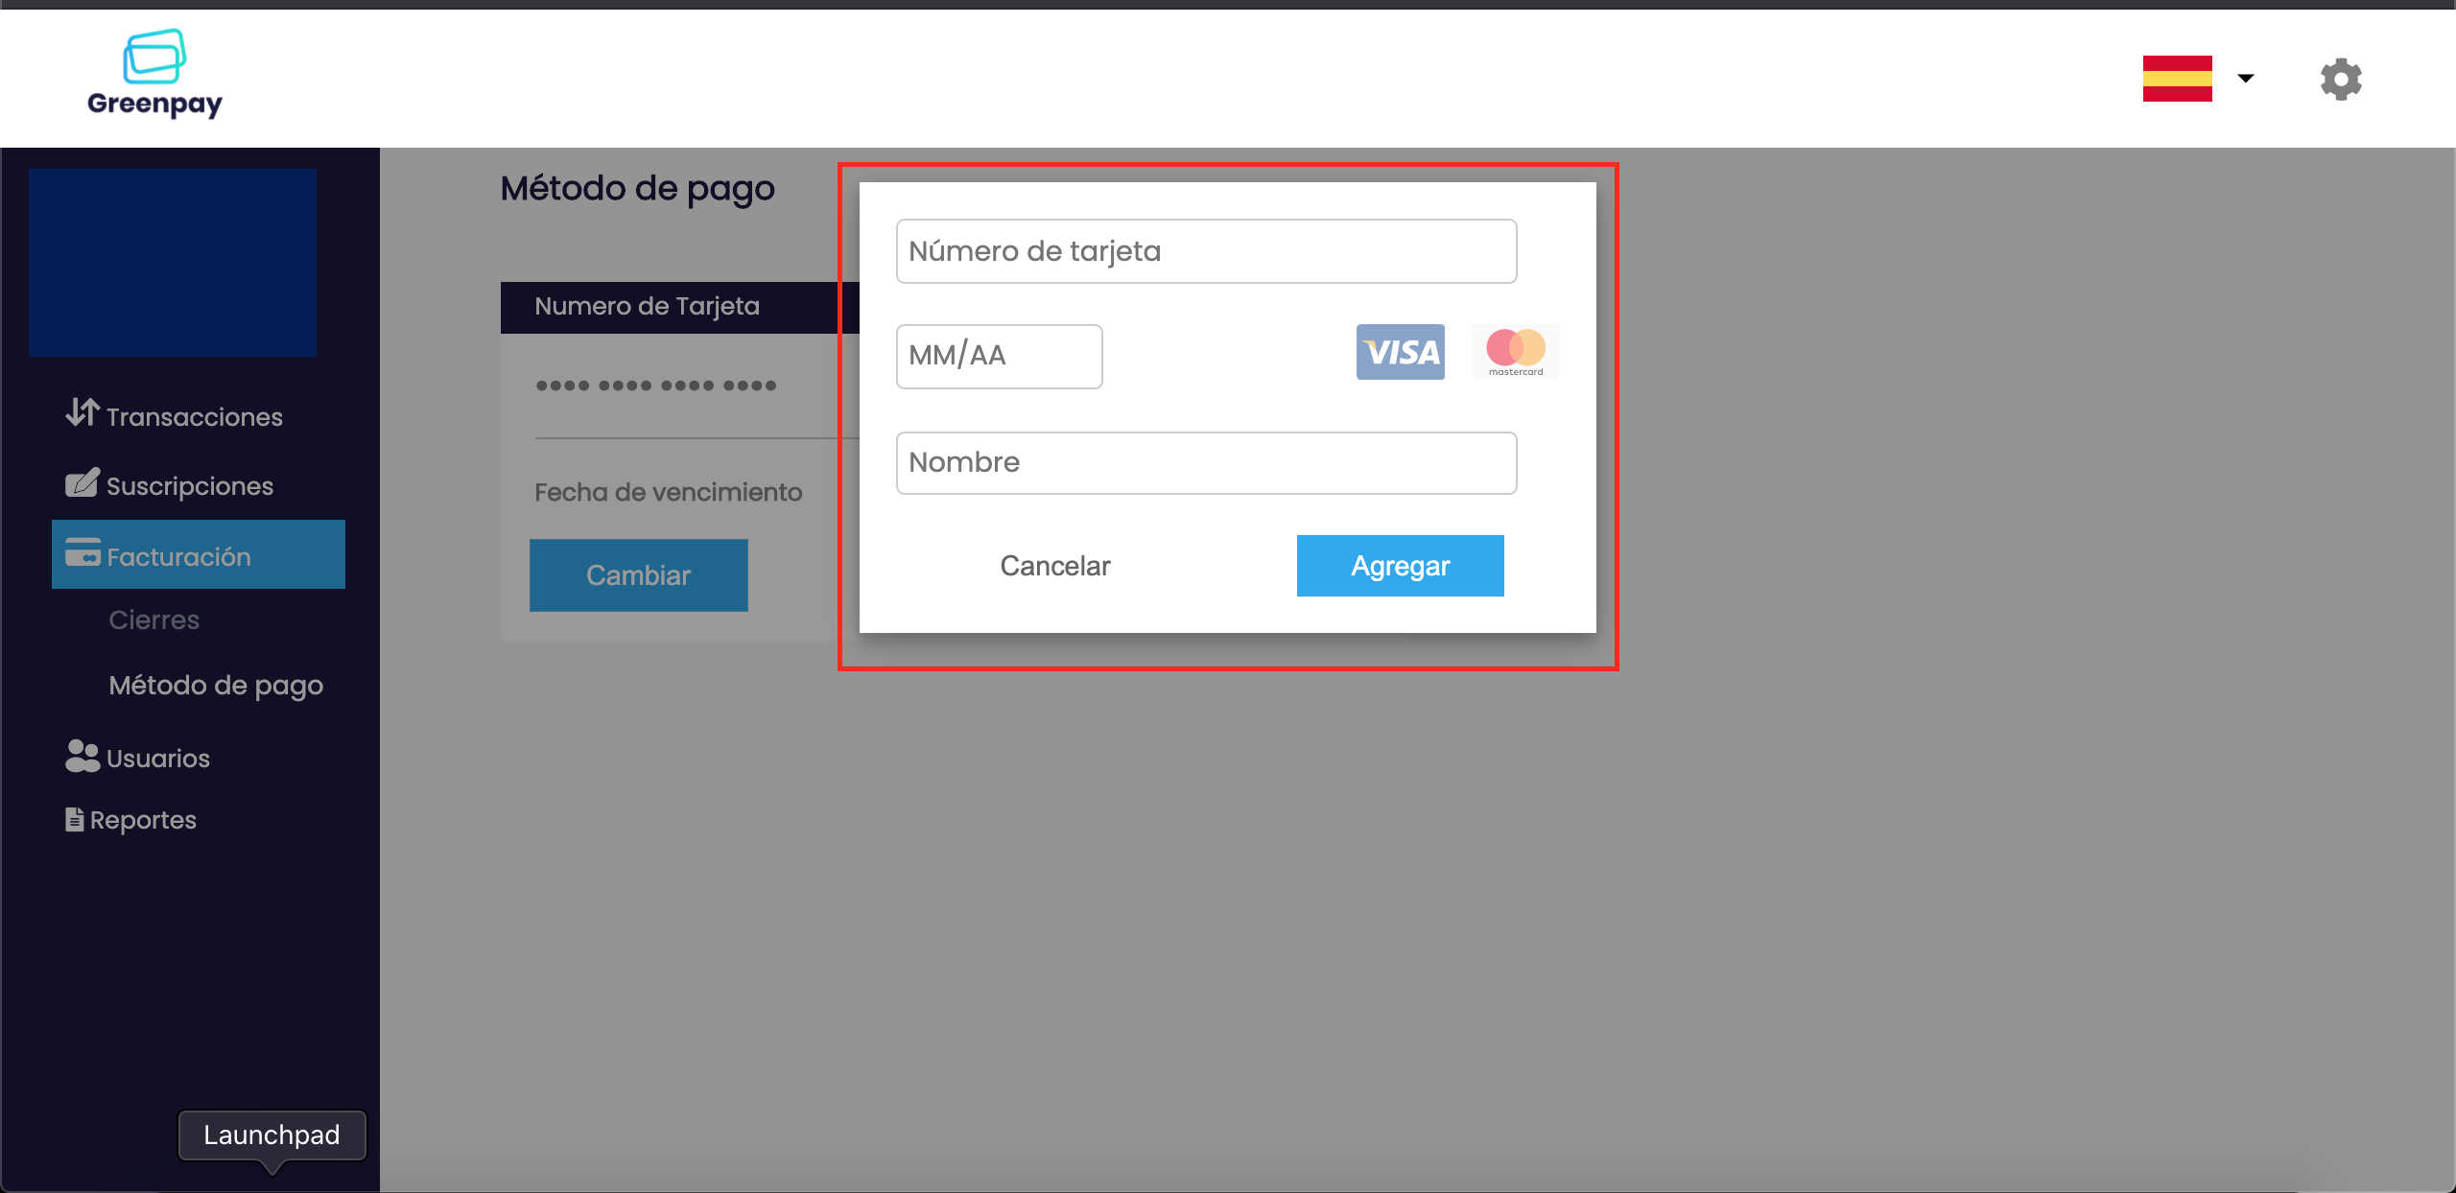The image size is (2456, 1193).
Task: Click the MM/AA expiry field
Action: click(999, 356)
